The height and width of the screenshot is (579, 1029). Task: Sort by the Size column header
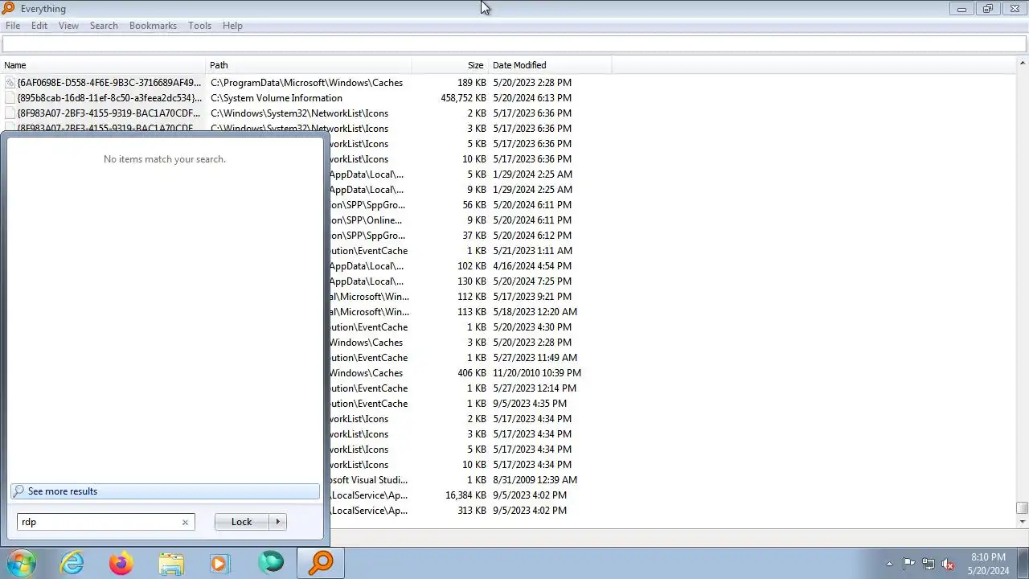449,65
